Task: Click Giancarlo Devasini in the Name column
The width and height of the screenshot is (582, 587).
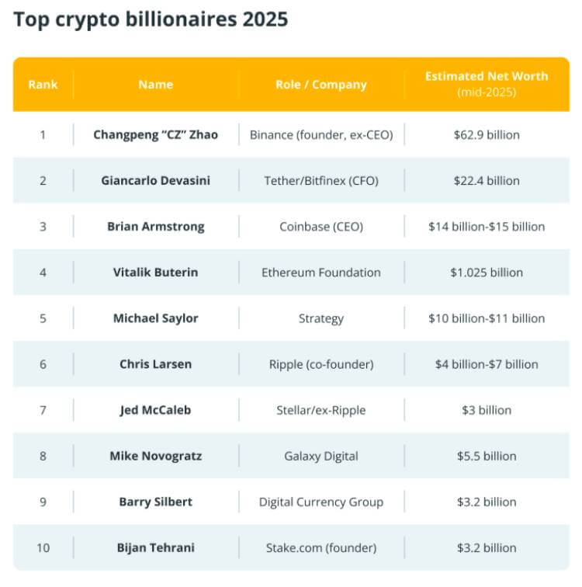Action: click(155, 180)
